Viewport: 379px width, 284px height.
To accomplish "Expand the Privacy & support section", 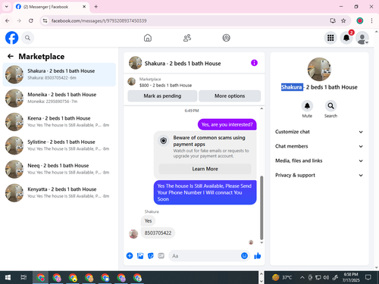I will click(319, 175).
